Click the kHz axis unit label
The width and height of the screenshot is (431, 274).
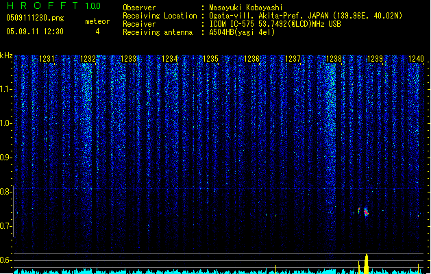(x=6, y=55)
